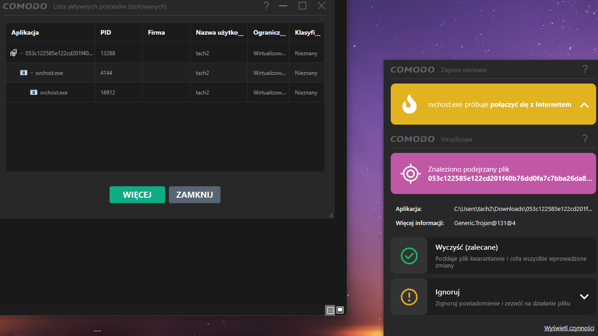Select the svchost.exe row with PID 4144
This screenshot has height=336, width=598.
(x=165, y=73)
